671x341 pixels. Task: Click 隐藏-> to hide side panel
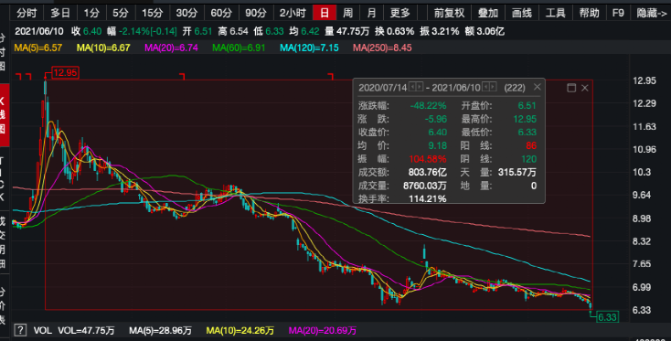point(651,14)
